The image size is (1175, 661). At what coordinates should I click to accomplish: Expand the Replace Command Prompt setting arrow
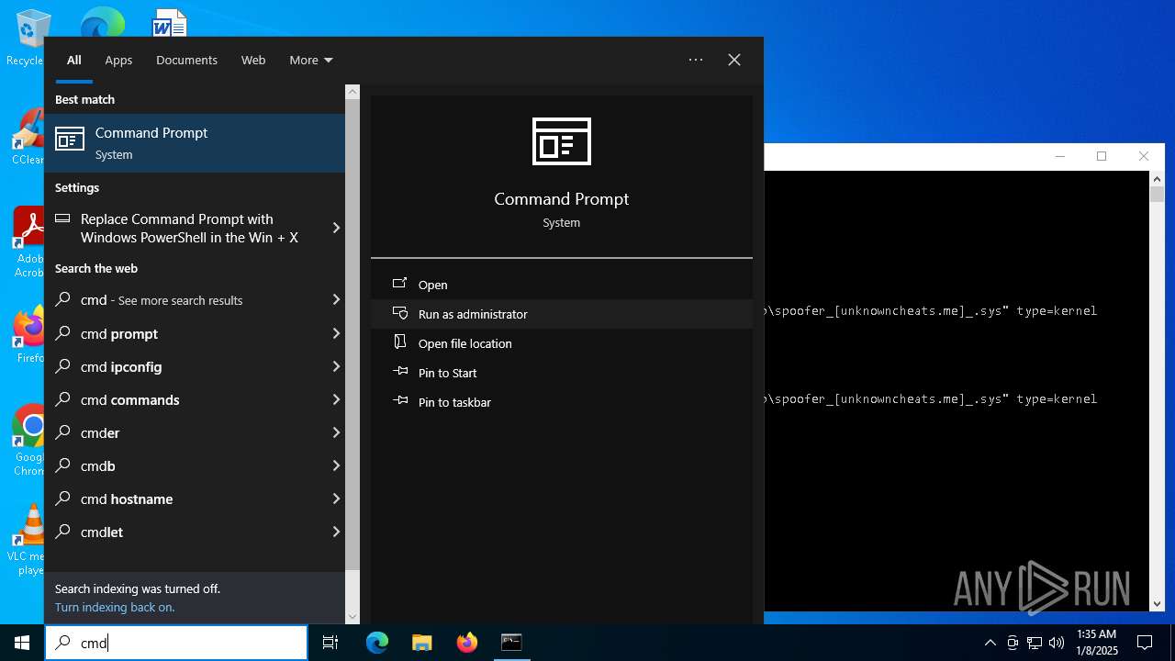pos(336,228)
